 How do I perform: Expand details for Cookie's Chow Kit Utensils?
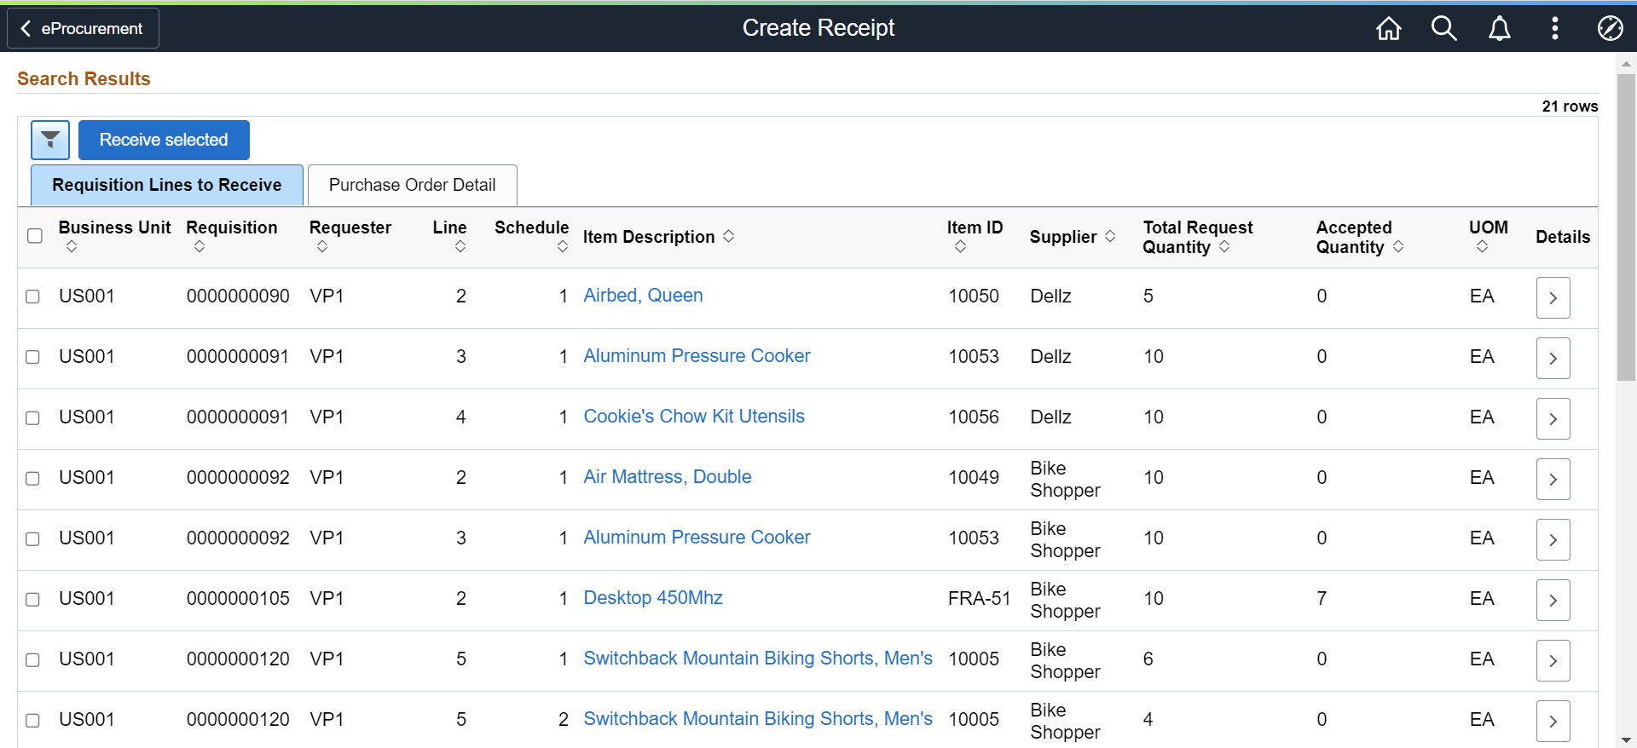click(1553, 418)
